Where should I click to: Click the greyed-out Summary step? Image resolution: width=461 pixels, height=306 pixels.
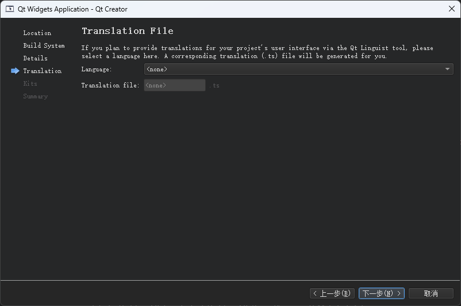tap(35, 96)
